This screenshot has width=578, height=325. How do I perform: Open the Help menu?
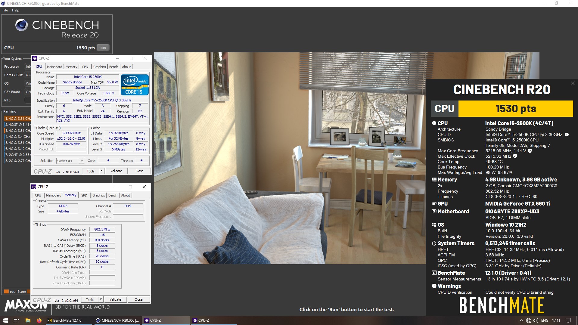click(16, 10)
